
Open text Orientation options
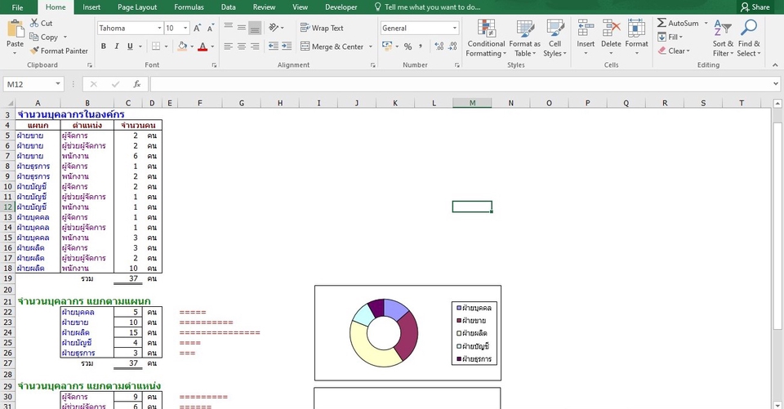(x=275, y=28)
